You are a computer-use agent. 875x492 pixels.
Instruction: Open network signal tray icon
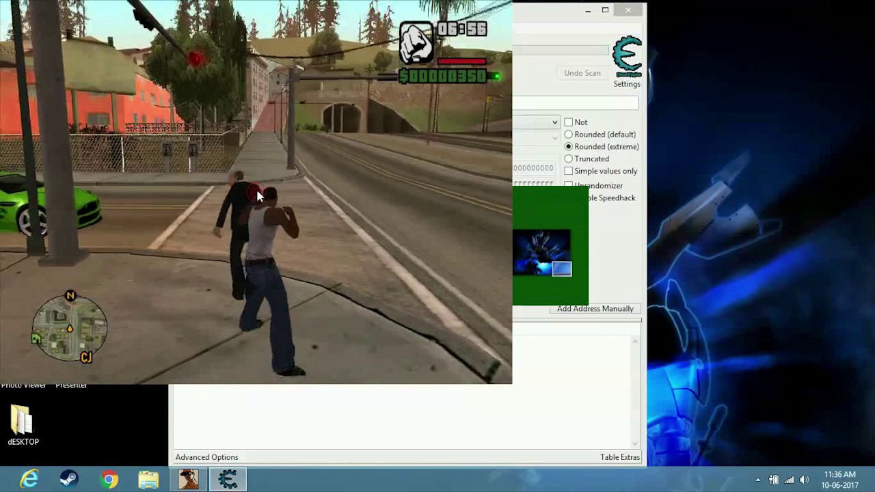[790, 480]
